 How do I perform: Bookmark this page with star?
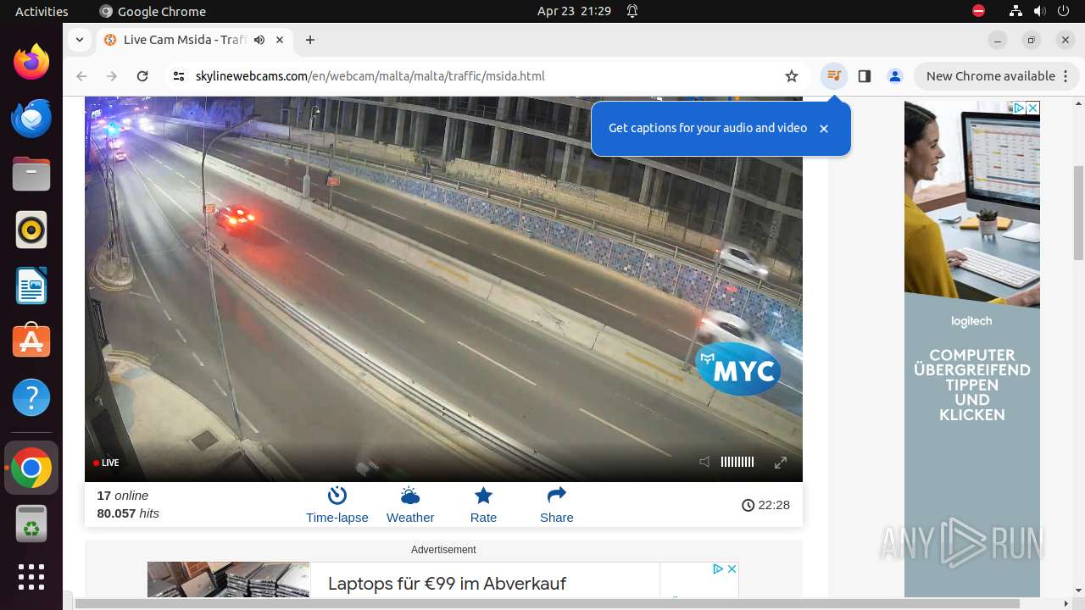[x=792, y=76]
